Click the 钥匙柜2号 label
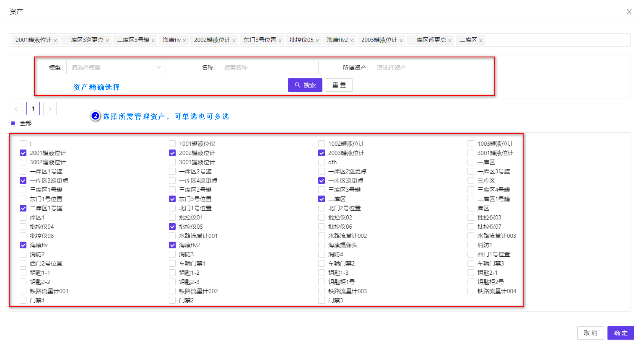Screen dimensions: 641x343 [491, 282]
